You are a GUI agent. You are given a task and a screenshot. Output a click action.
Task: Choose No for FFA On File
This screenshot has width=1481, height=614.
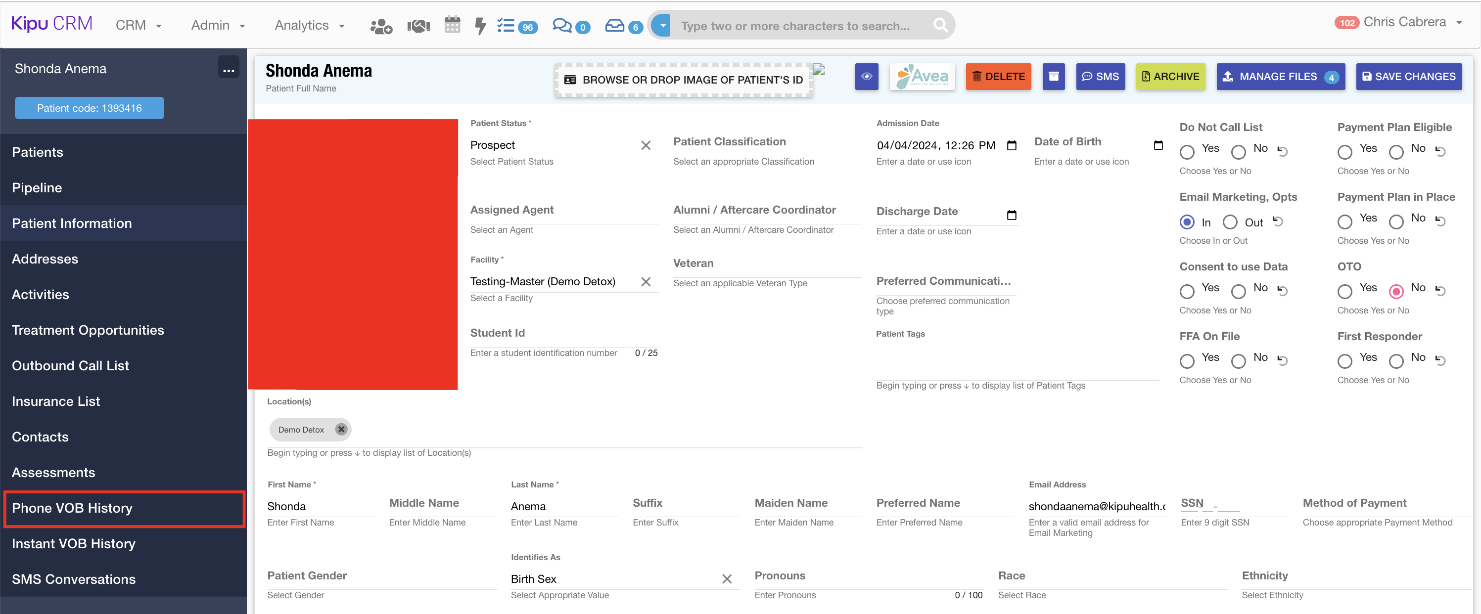tap(1239, 361)
